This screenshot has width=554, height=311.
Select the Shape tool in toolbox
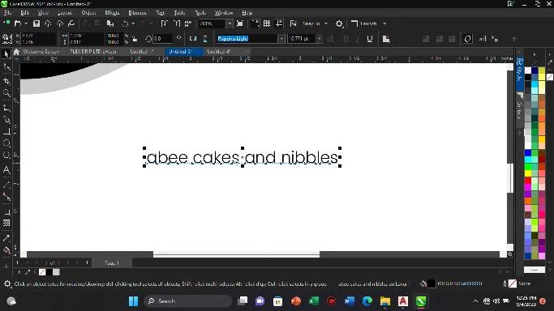6,66
